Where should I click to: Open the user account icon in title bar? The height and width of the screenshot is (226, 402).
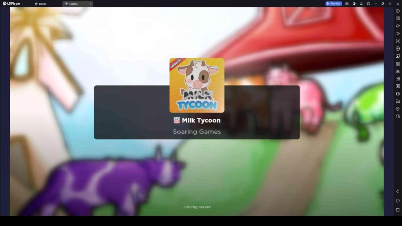point(354,4)
